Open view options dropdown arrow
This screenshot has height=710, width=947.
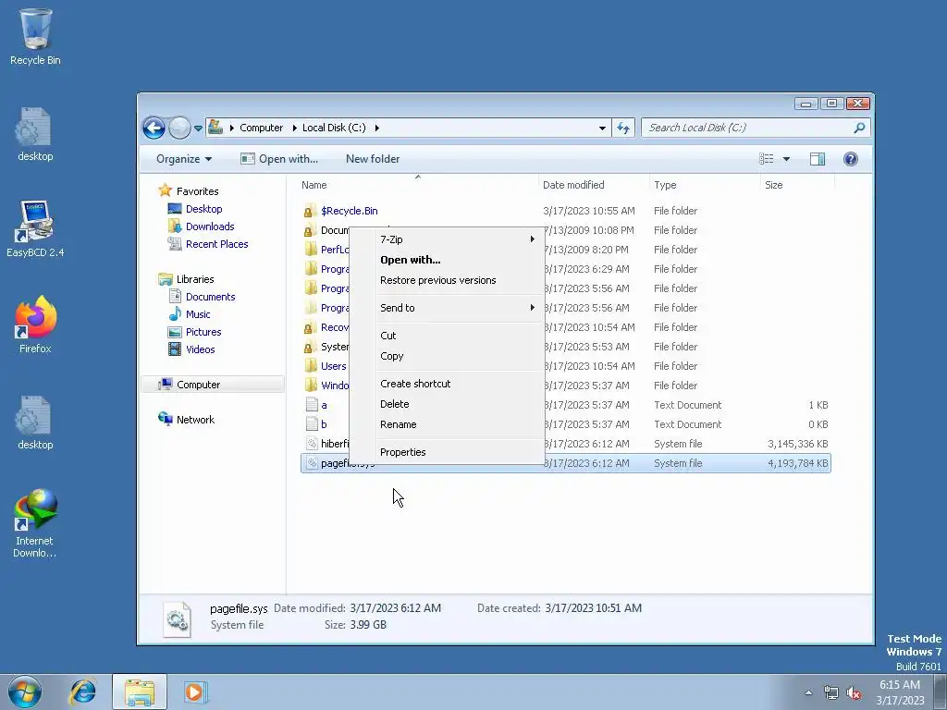[786, 159]
